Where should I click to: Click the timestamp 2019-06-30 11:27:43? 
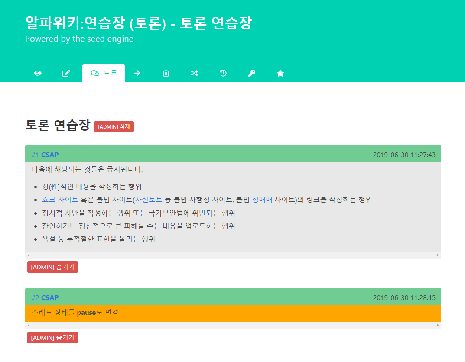click(404, 155)
